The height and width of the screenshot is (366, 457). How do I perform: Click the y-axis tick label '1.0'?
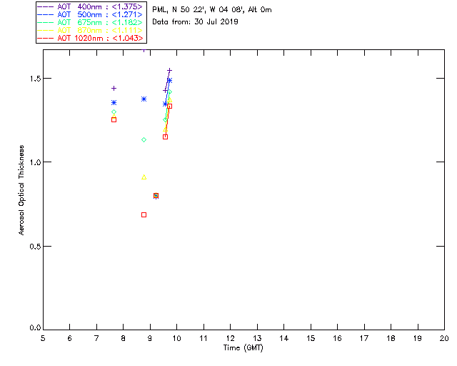(x=35, y=162)
